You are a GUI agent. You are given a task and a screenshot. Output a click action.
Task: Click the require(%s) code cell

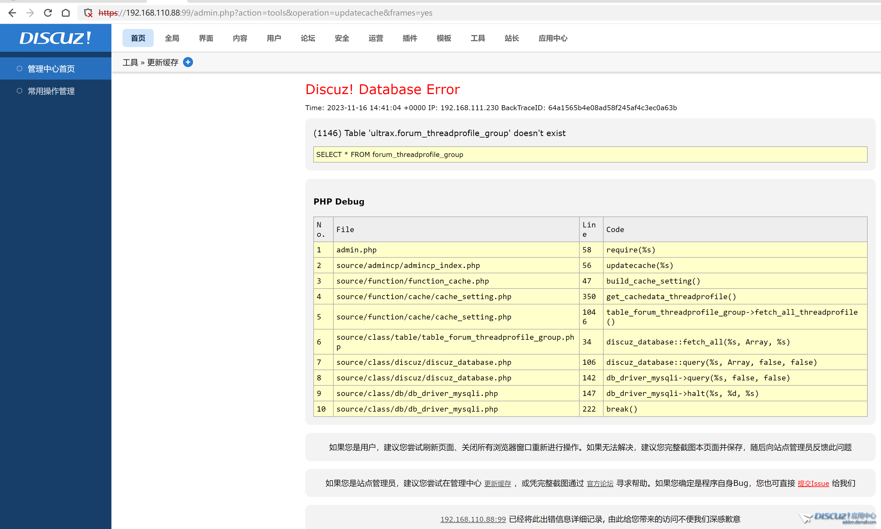click(735, 250)
